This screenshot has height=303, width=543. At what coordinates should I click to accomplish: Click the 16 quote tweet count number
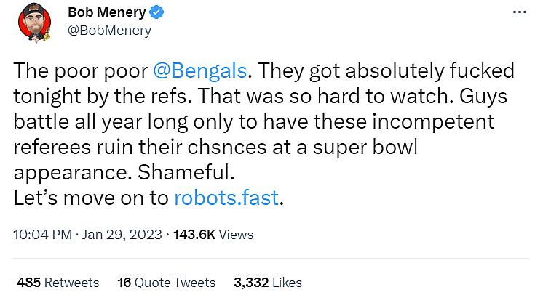123,282
